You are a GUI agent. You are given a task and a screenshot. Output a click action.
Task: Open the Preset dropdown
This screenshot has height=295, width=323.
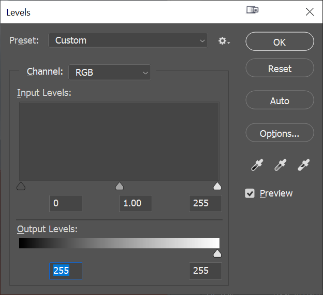128,40
